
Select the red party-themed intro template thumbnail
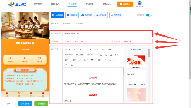pyautogui.click(x=136, y=61)
